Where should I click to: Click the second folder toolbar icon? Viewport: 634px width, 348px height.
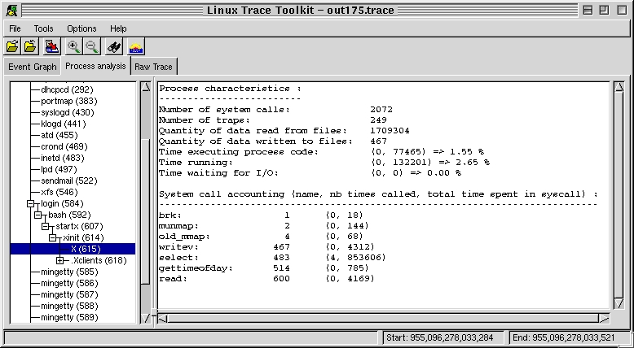coord(30,47)
